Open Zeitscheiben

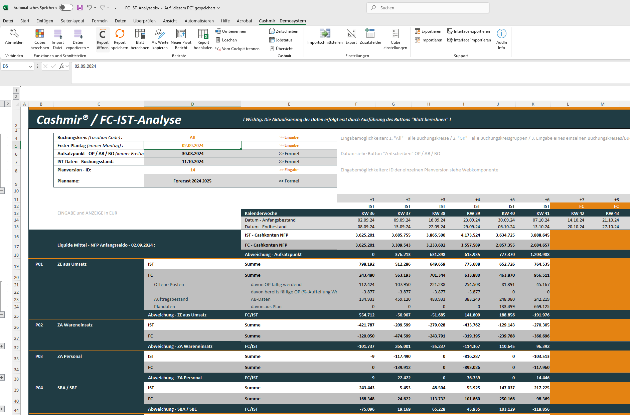click(x=284, y=31)
